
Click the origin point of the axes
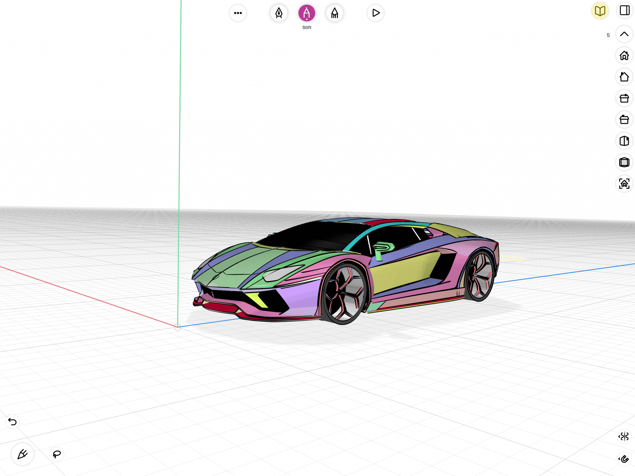click(x=178, y=327)
